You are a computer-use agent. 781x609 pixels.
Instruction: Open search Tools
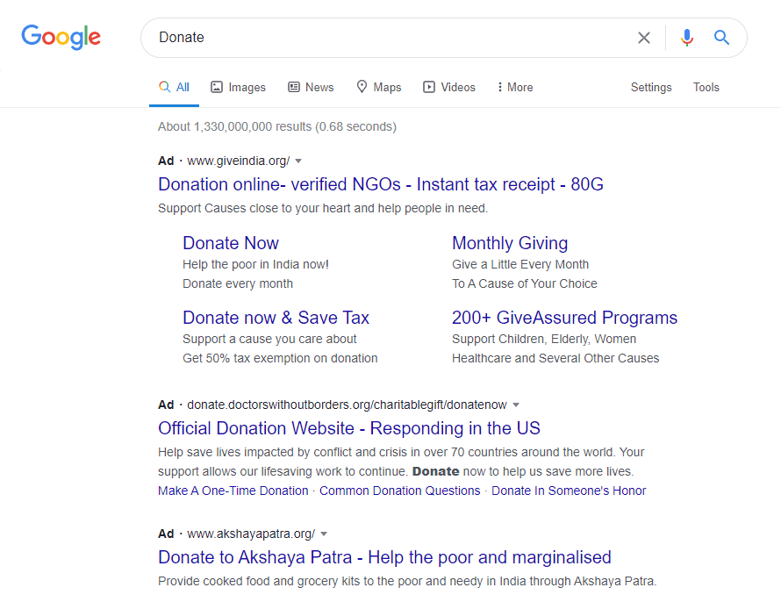click(706, 87)
